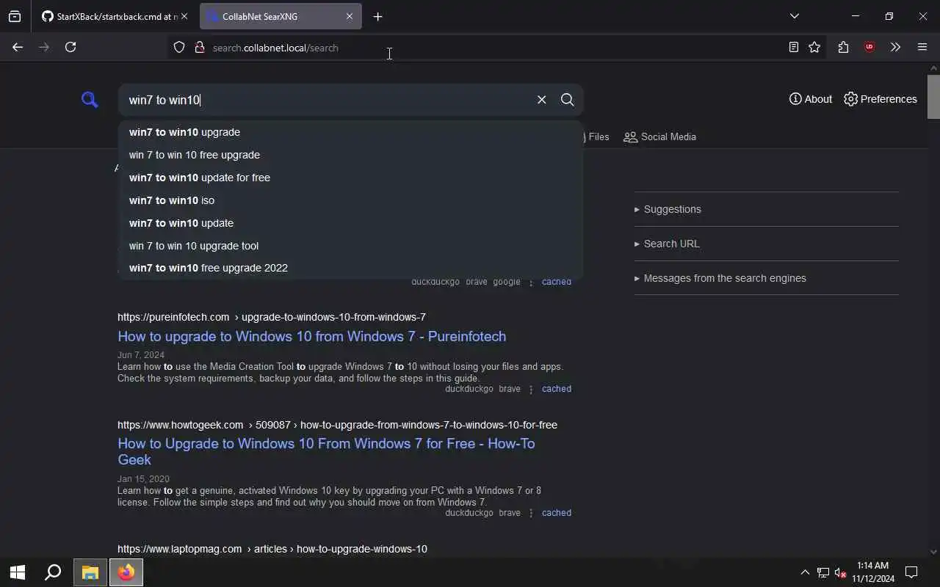Open Windows notification center
940x587 pixels.
pyautogui.click(x=911, y=572)
